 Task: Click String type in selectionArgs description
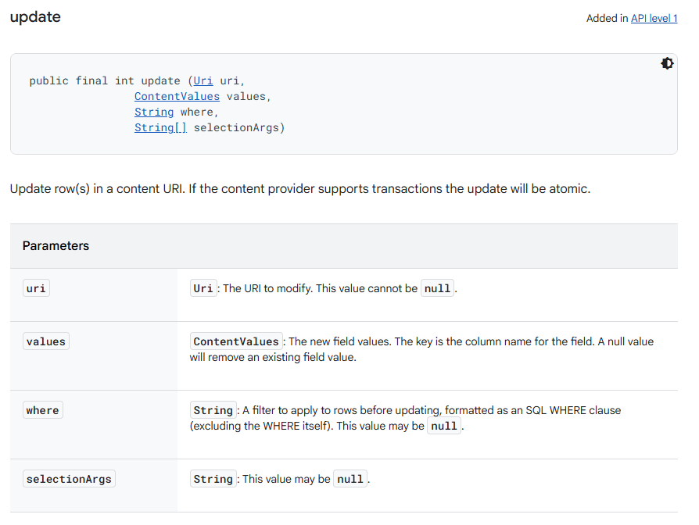tap(213, 479)
